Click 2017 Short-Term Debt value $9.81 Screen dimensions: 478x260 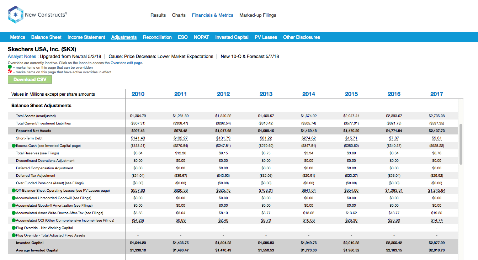[437, 138]
